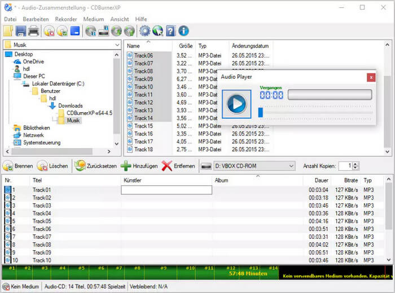
Task: Open the D: VBOX CD-ROM drive dropdown
Action: click(254, 166)
